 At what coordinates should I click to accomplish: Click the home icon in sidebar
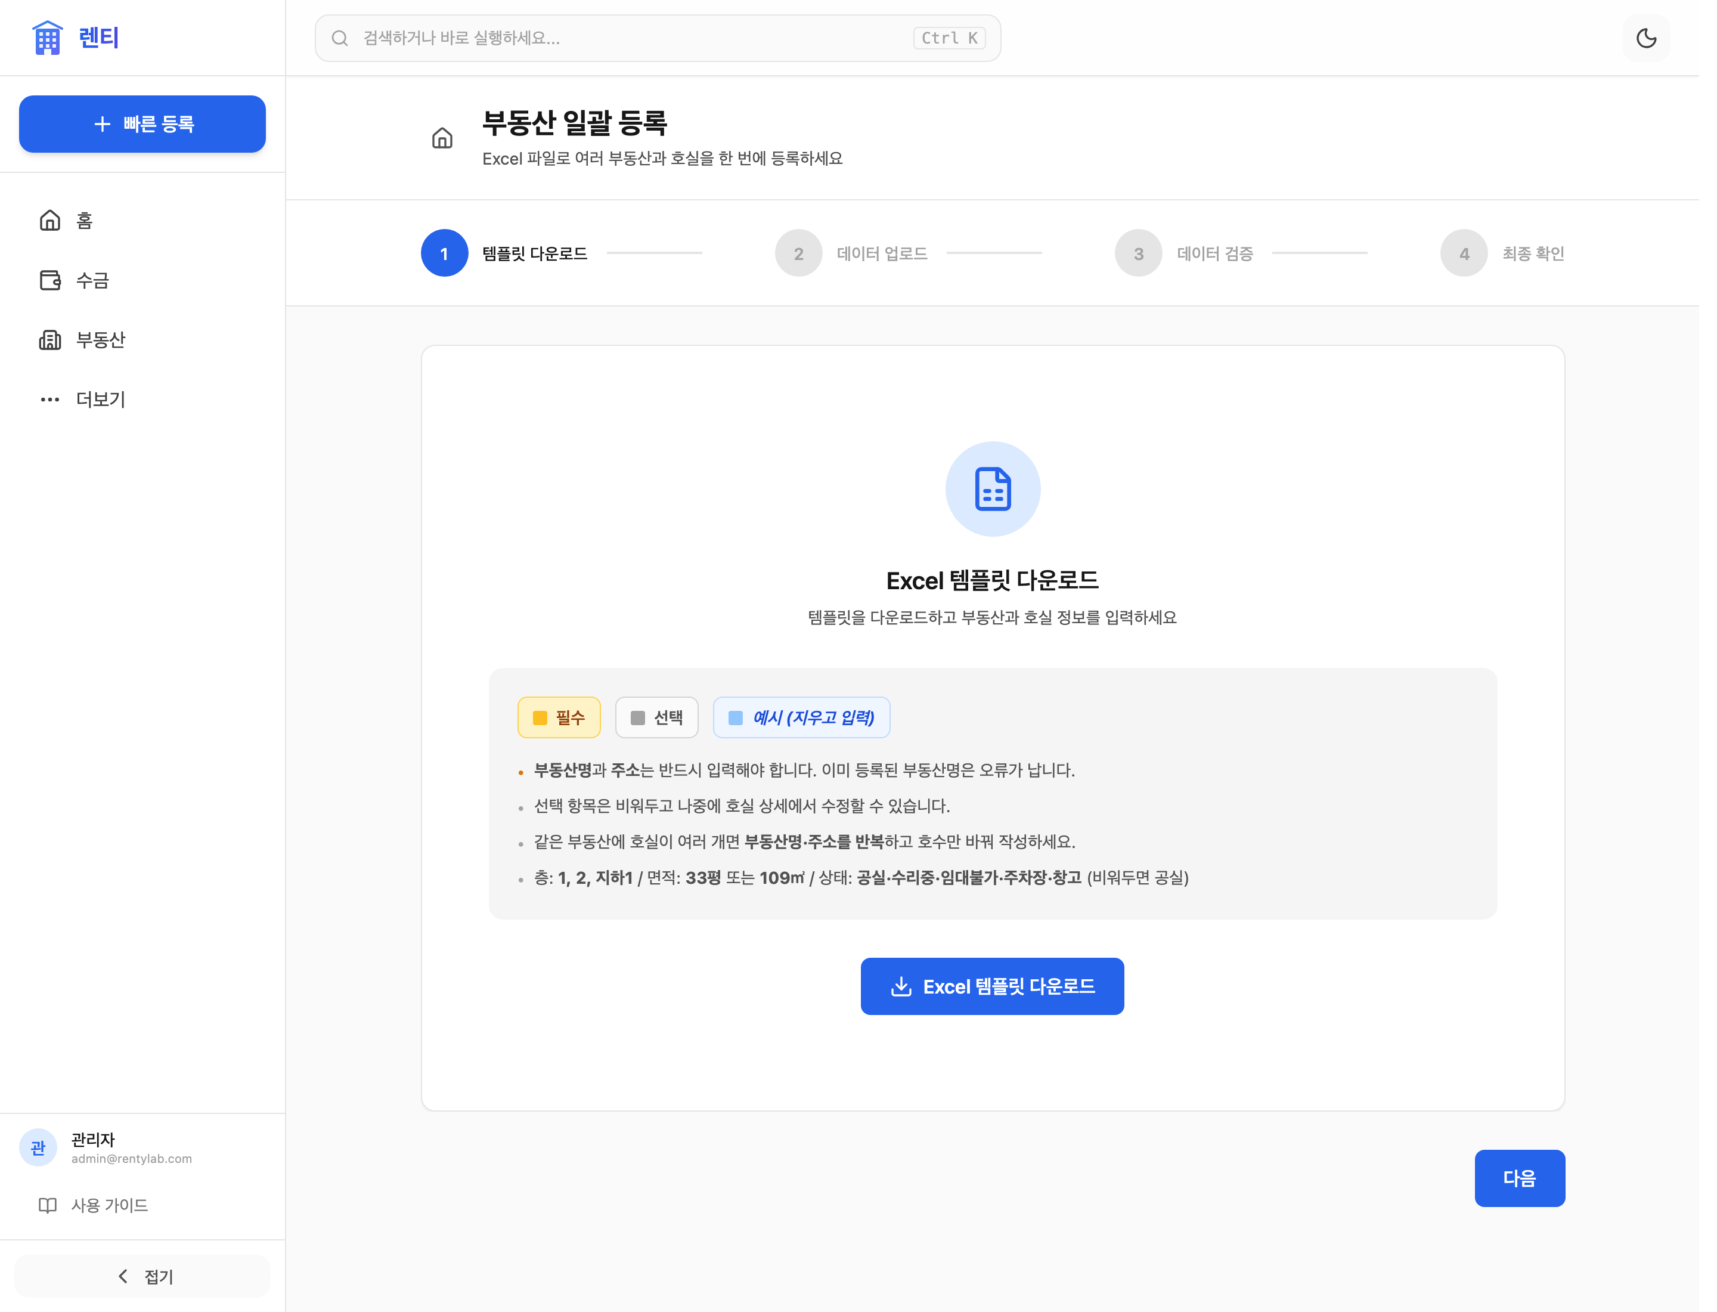pyautogui.click(x=50, y=221)
